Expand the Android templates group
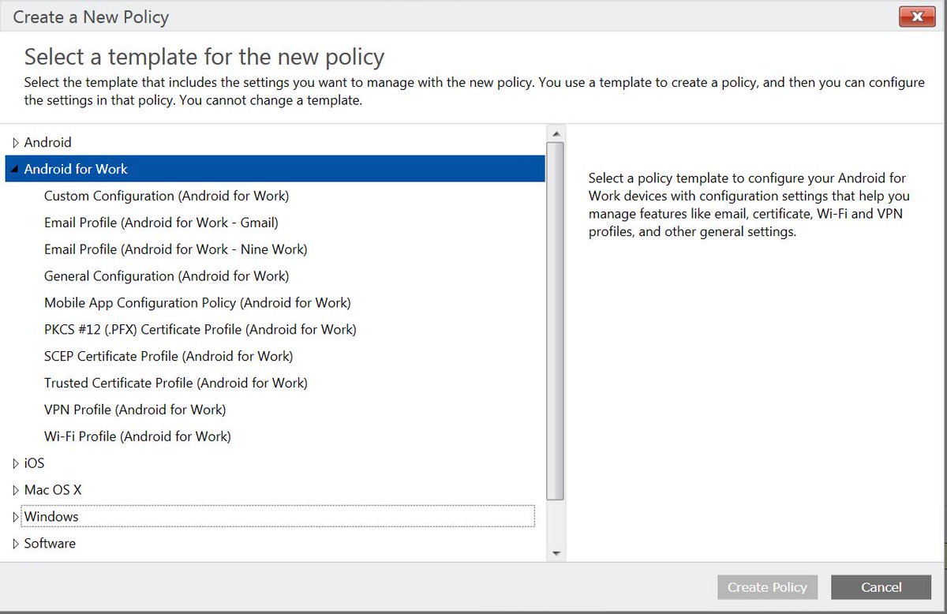 (x=17, y=142)
